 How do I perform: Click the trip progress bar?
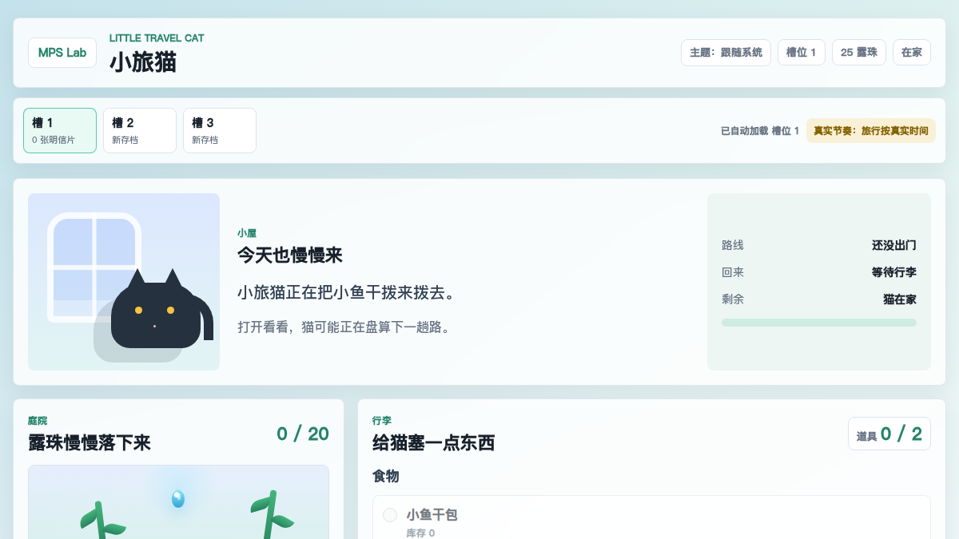tap(819, 323)
